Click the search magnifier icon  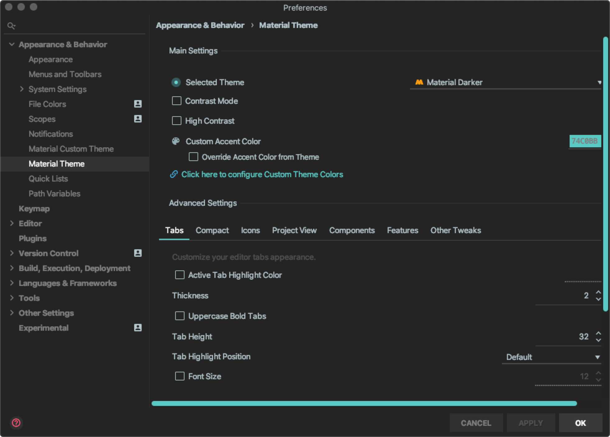tap(11, 26)
